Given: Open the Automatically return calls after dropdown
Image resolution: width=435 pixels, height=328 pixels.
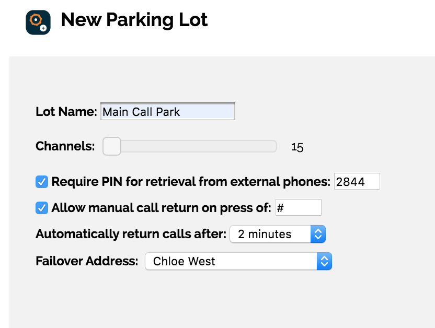Looking at the screenshot, I should [x=278, y=234].
